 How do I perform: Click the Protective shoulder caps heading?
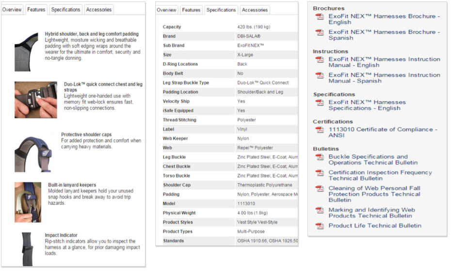click(x=86, y=135)
